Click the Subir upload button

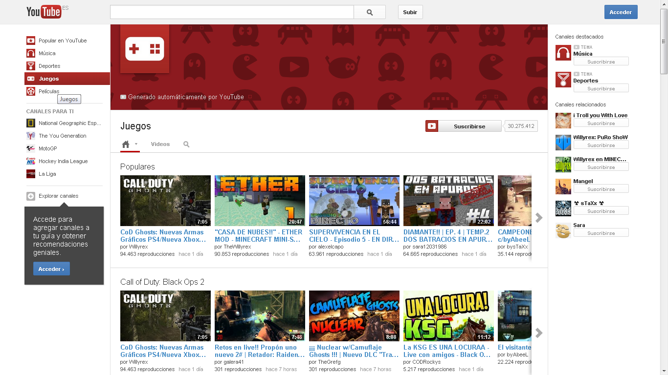(x=410, y=12)
